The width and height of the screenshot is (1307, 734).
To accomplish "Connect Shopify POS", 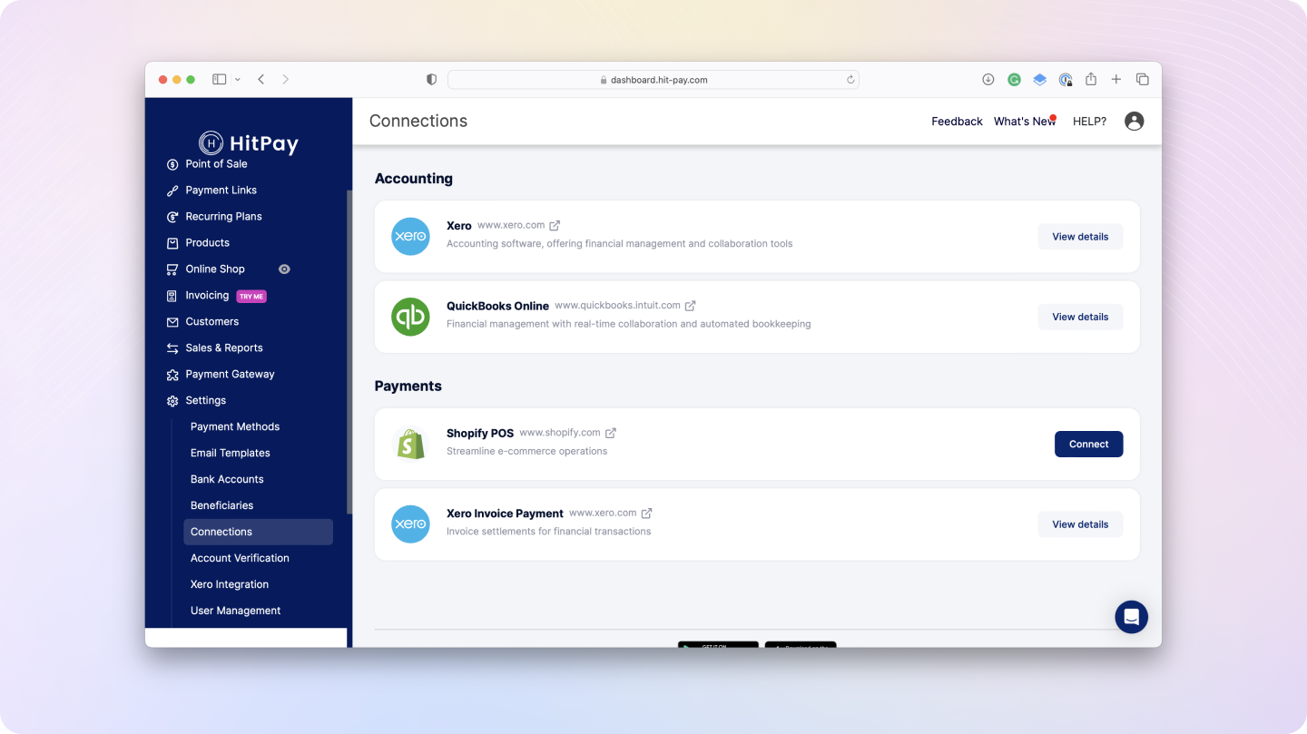I will (x=1088, y=445).
